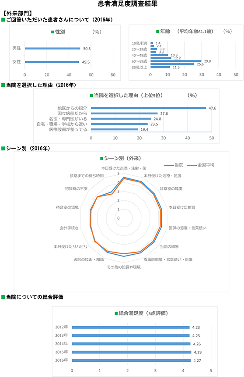Click the green square beside 性別 title

coord(52,32)
